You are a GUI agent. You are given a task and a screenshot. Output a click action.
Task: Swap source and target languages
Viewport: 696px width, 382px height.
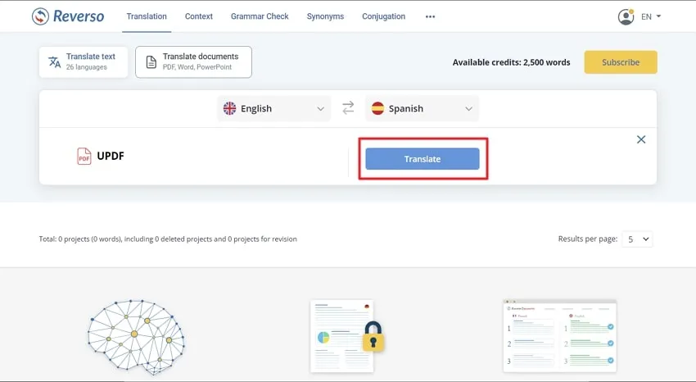348,108
